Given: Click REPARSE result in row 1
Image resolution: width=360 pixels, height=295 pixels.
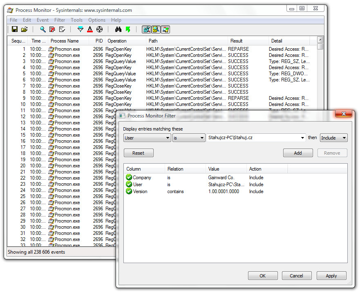Looking at the screenshot, I should click(x=238, y=49).
